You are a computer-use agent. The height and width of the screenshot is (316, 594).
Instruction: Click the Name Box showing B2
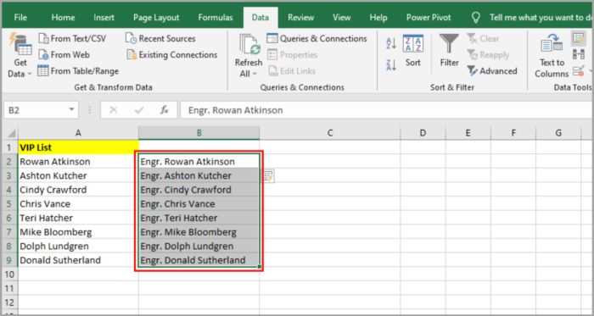36,110
